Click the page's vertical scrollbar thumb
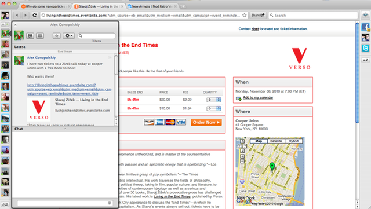This screenshot has height=209, width=371. coord(357,72)
